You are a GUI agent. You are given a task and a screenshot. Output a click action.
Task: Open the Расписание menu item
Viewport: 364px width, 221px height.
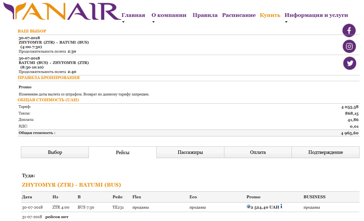(239, 15)
